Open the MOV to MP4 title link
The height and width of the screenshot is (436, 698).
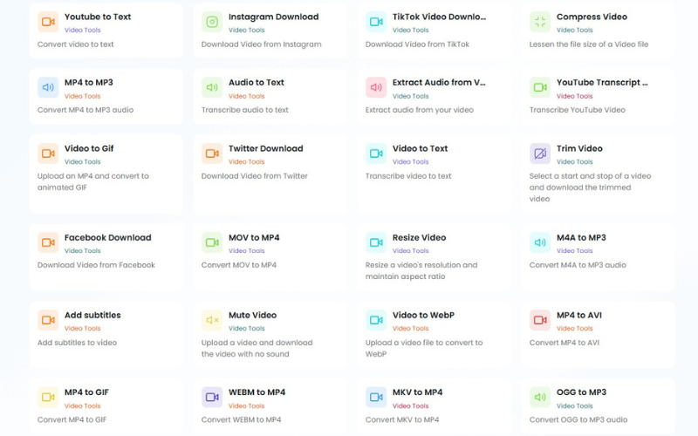(254, 237)
